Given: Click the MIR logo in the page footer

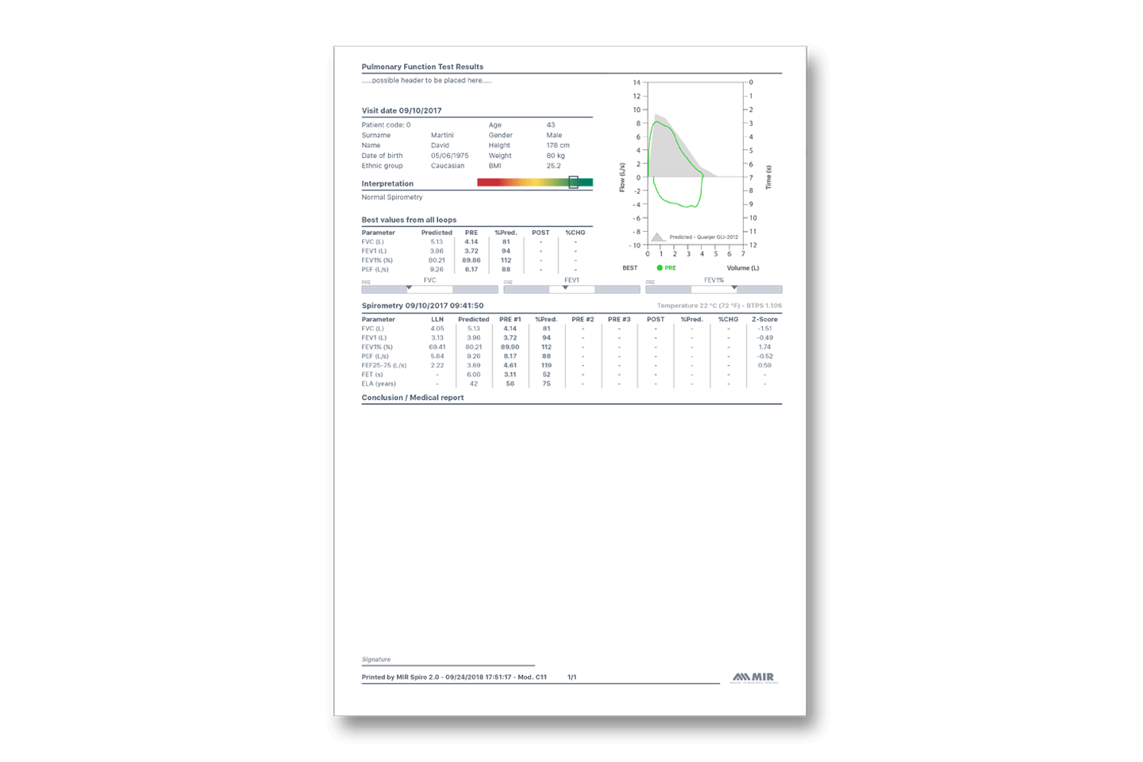Looking at the screenshot, I should (x=754, y=678).
